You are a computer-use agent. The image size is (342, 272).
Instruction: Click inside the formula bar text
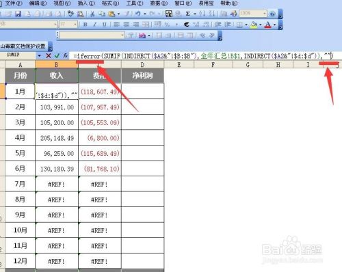203,56
